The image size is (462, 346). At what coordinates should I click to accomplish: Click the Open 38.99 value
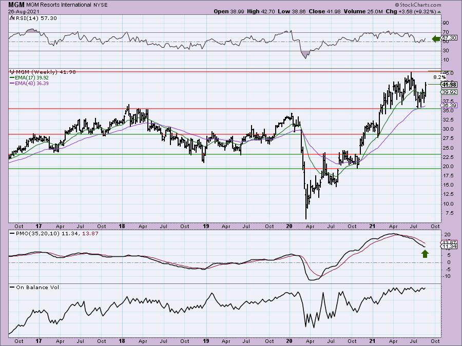tap(229, 11)
